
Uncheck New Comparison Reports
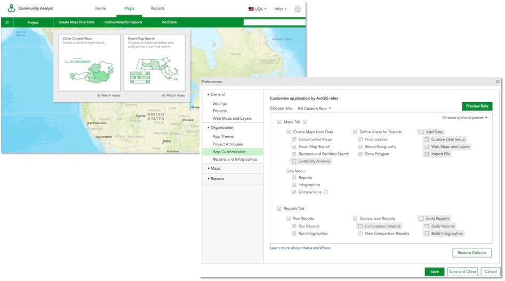[360, 234]
